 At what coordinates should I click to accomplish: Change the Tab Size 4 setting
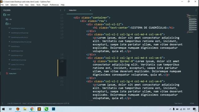point(178,103)
